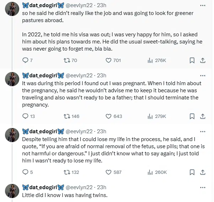Like the tweet with 587 likes
The width and height of the screenshot is (214, 202).
coord(109,172)
